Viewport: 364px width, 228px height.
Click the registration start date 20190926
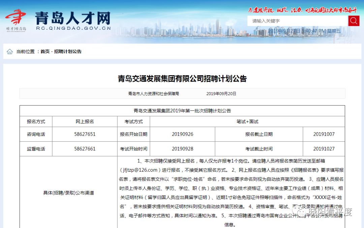pos(182,134)
